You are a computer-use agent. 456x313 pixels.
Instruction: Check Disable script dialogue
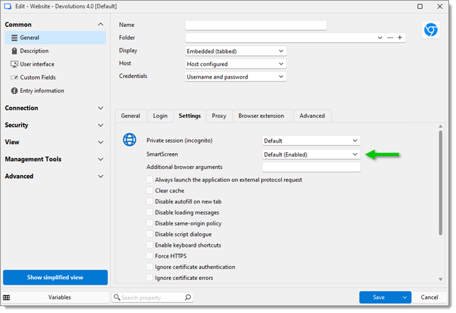149,234
